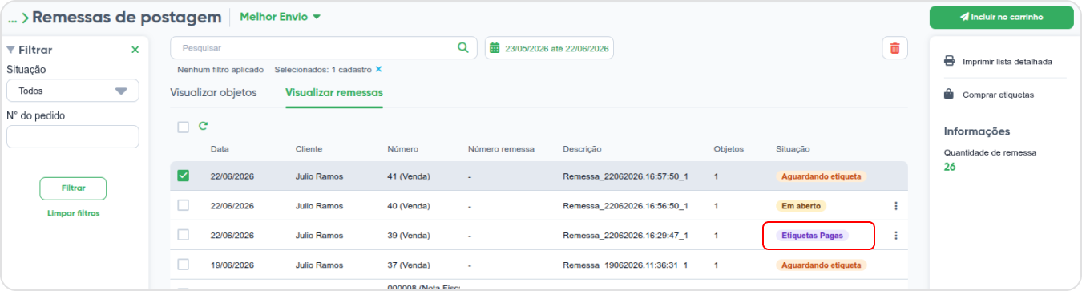Viewport: 1082px width, 291px height.
Task: Click printer icon for detailed list
Action: (x=949, y=61)
